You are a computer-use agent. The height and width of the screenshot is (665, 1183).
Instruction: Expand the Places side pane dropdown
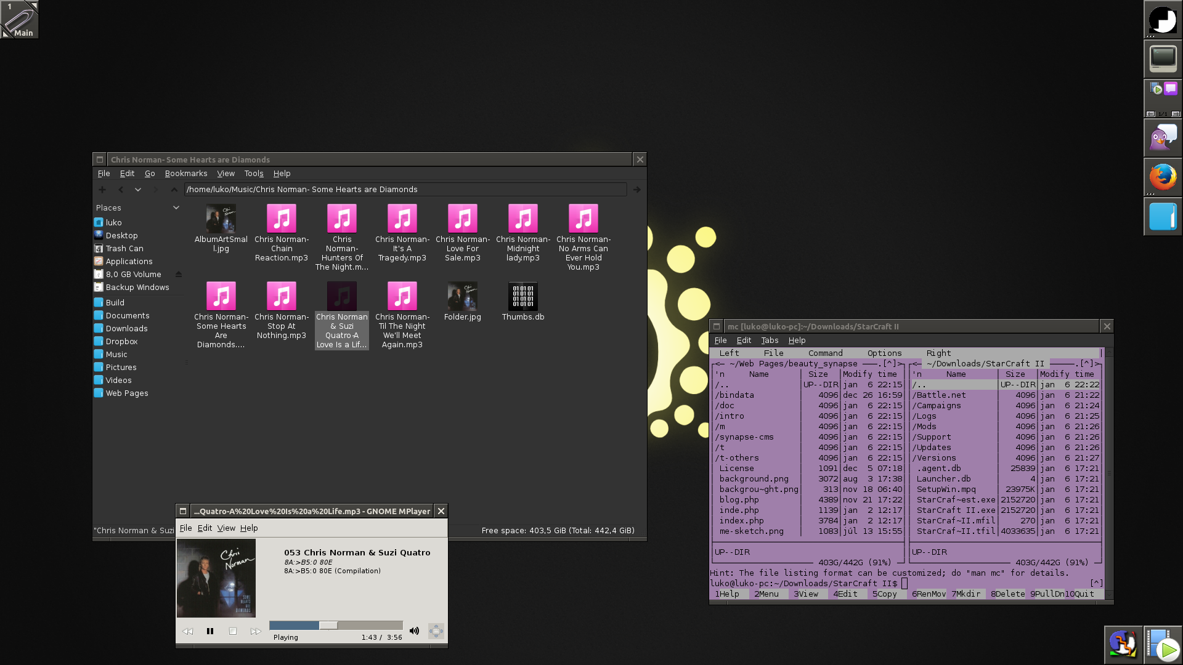click(x=176, y=208)
